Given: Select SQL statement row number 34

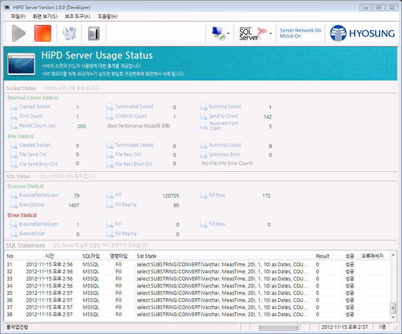Looking at the screenshot, I should [197, 286].
